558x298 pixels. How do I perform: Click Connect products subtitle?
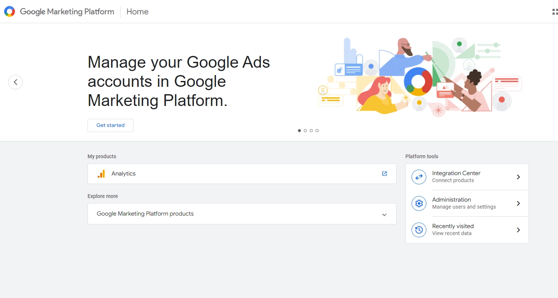point(453,181)
